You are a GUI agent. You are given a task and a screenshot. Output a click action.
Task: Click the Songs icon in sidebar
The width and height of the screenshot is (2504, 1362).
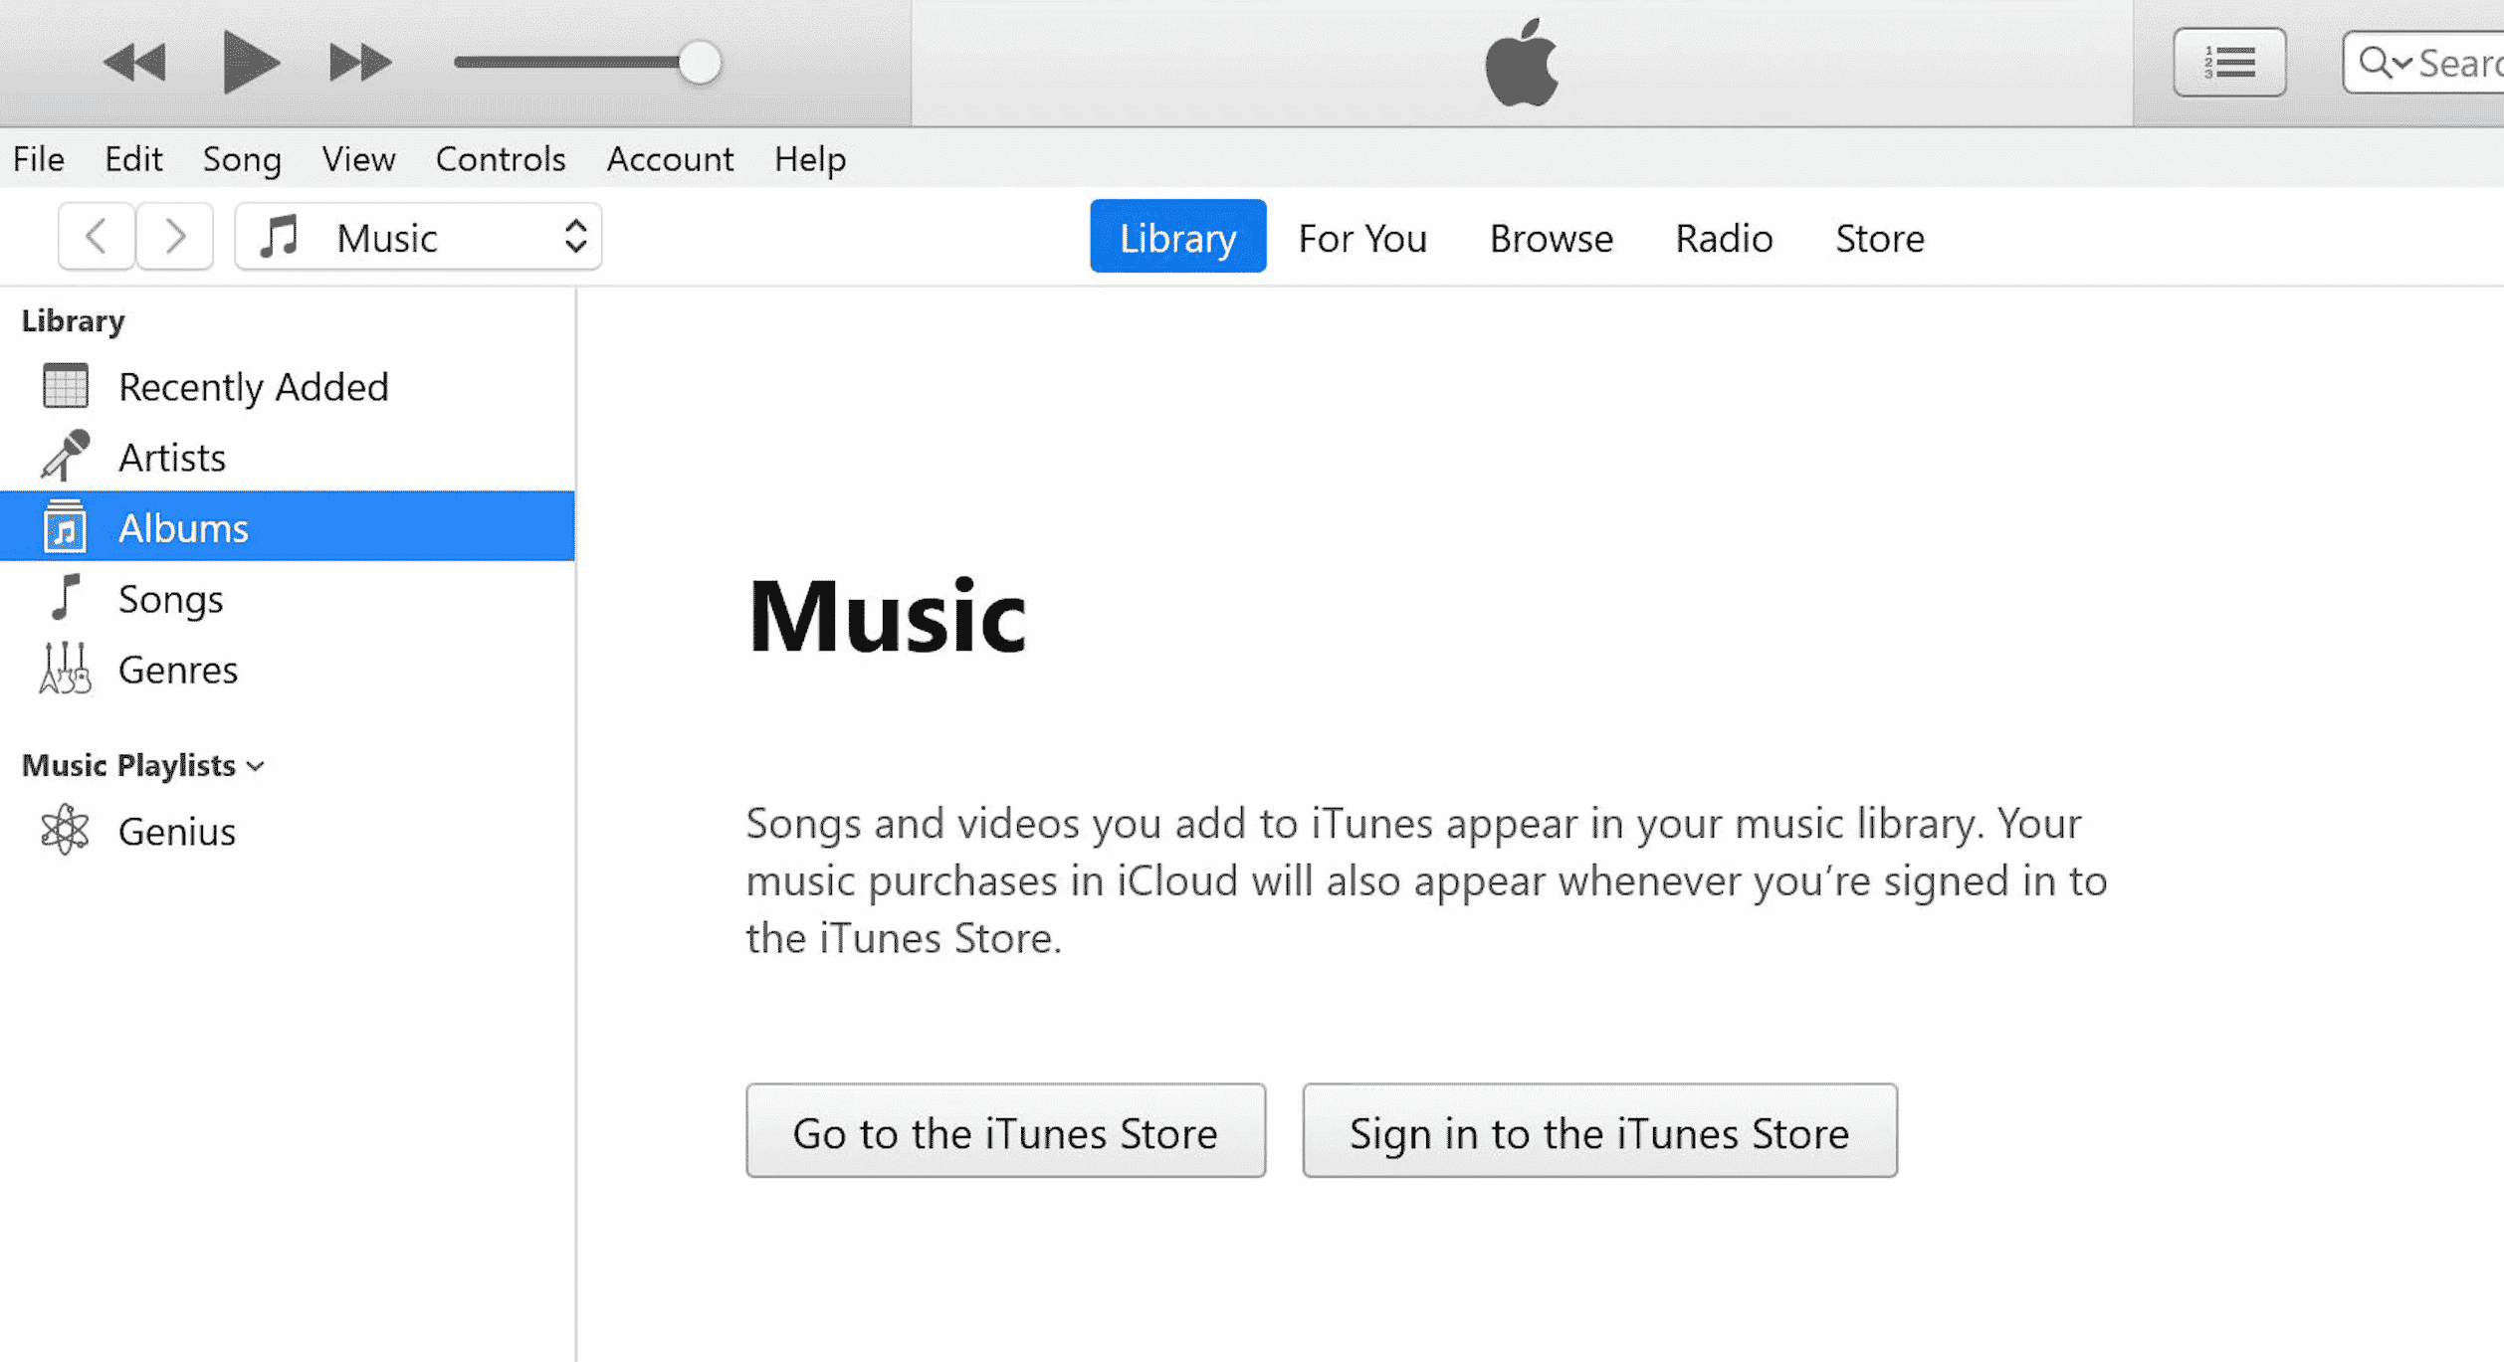click(66, 597)
